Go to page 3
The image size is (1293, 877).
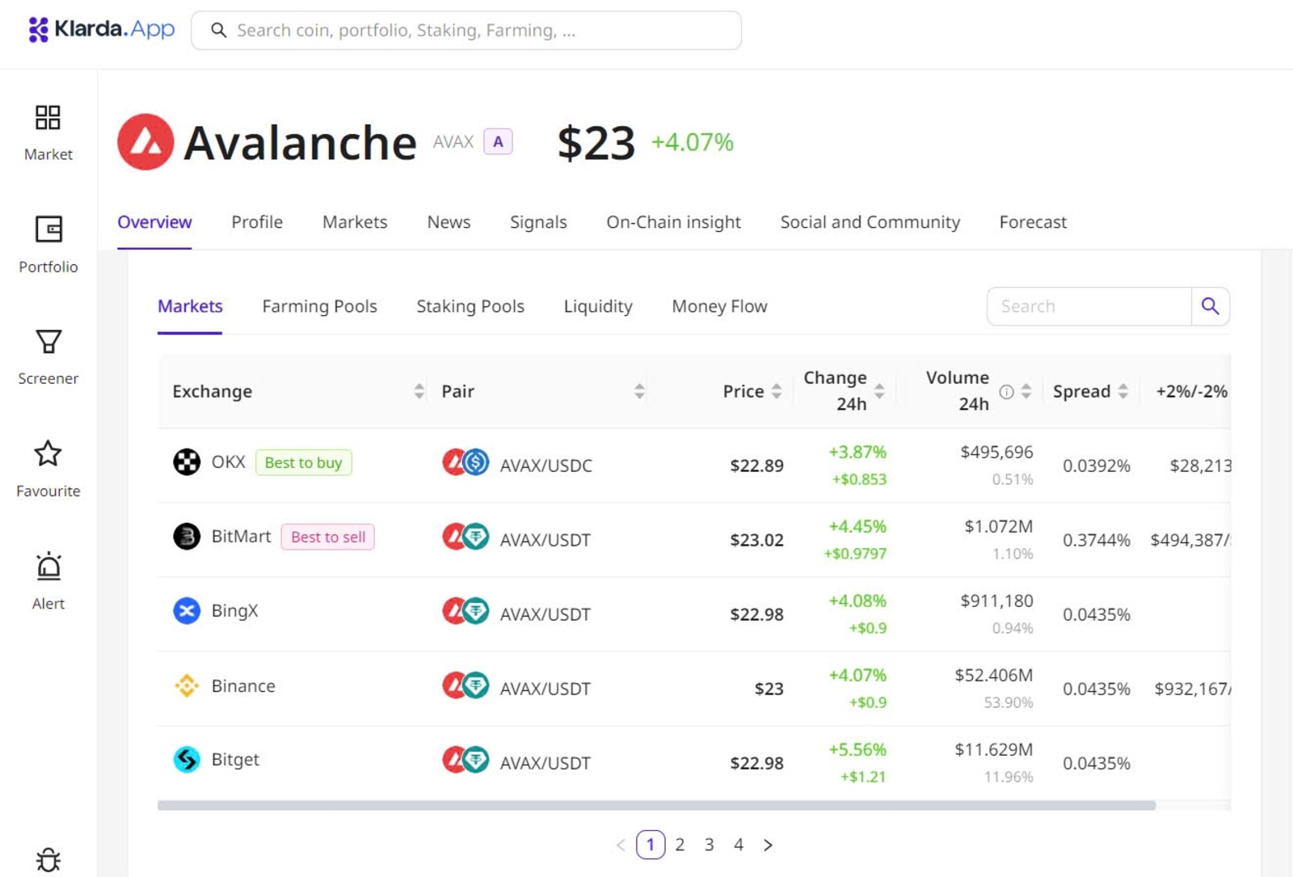point(709,845)
